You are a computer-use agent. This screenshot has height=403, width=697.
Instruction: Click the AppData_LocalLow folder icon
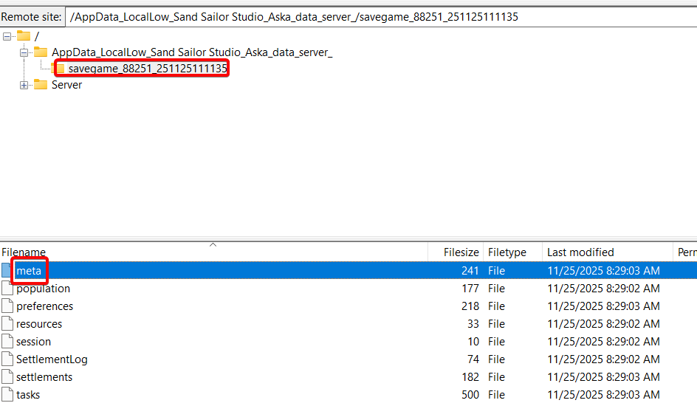tap(41, 52)
